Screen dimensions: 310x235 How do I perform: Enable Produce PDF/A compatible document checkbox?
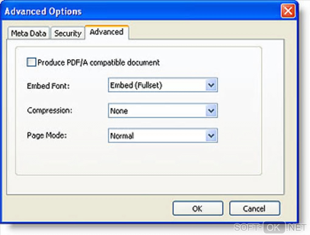[31, 62]
